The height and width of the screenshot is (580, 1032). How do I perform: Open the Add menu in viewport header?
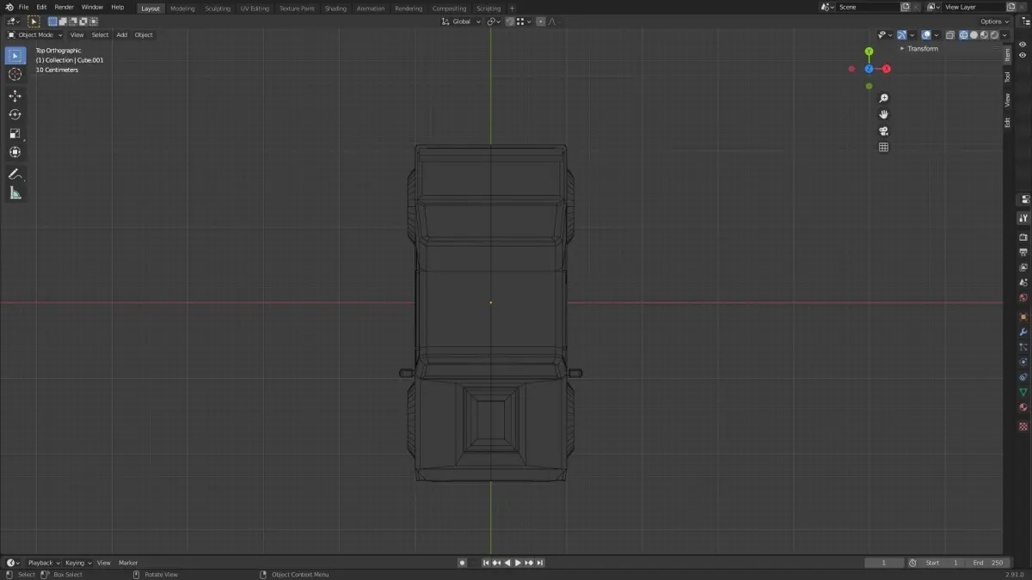click(121, 35)
